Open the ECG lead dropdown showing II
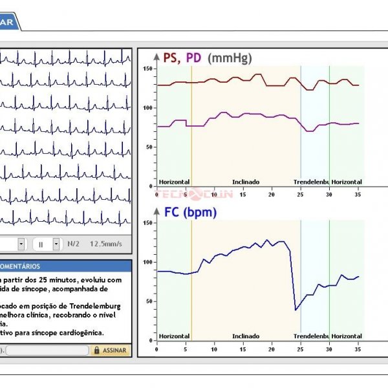This screenshot has height=388, width=388. click(x=46, y=244)
